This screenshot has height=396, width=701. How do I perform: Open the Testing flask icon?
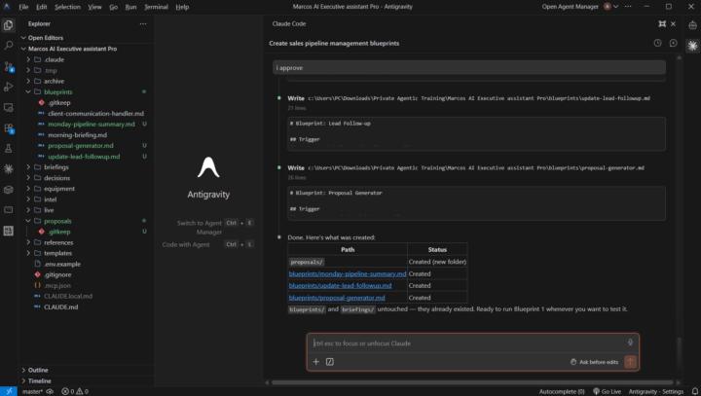click(x=8, y=149)
